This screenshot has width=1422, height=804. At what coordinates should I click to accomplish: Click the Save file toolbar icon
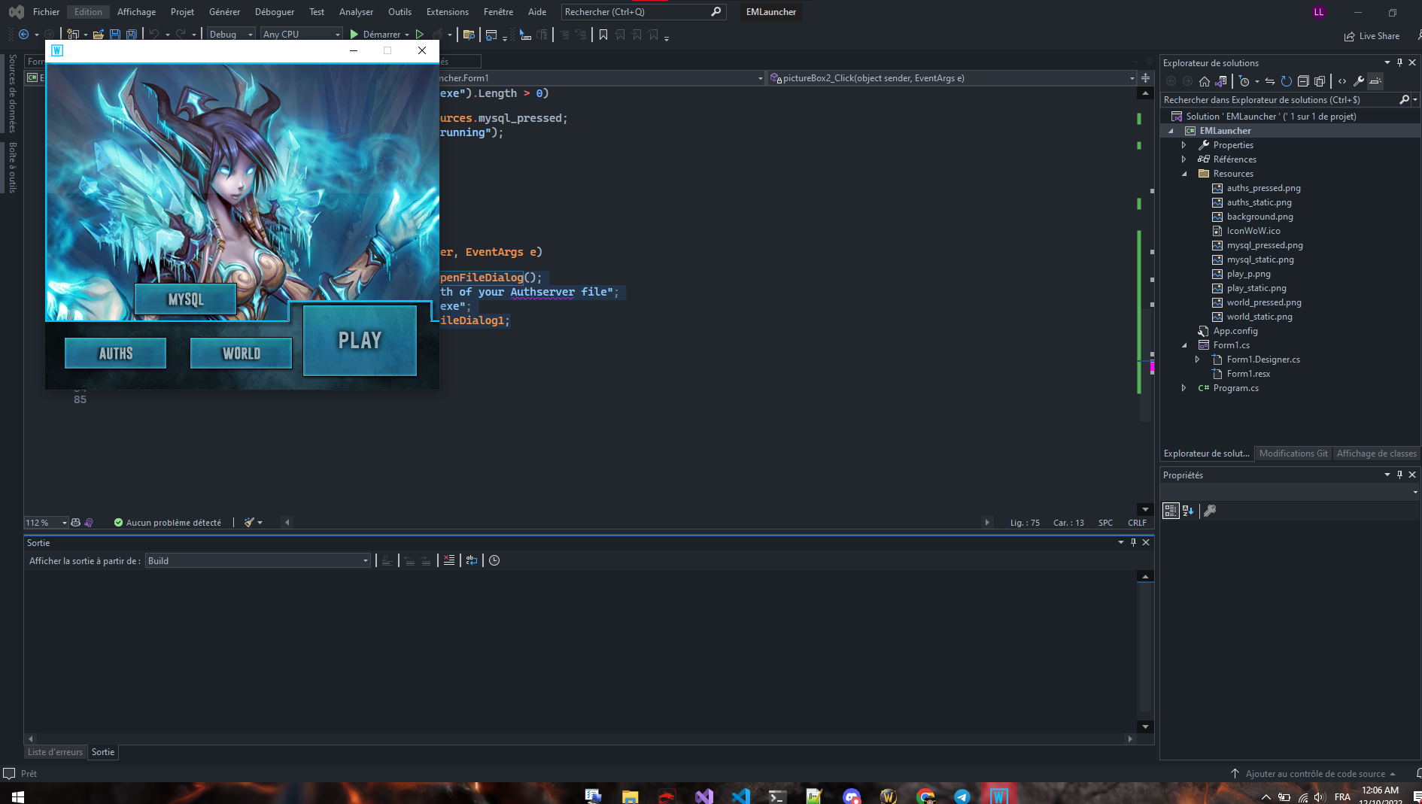tap(115, 35)
